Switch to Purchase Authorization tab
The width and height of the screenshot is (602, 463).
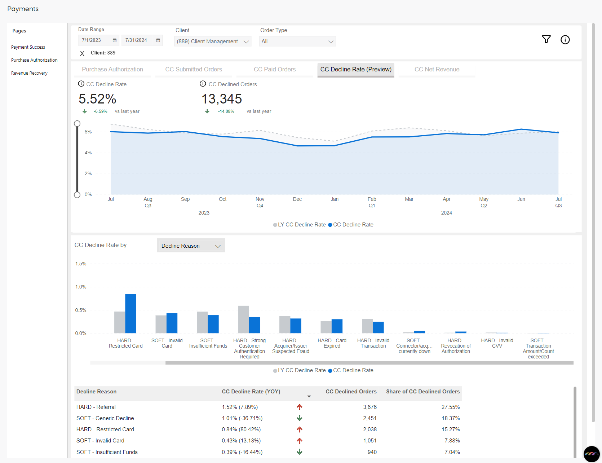pos(112,70)
